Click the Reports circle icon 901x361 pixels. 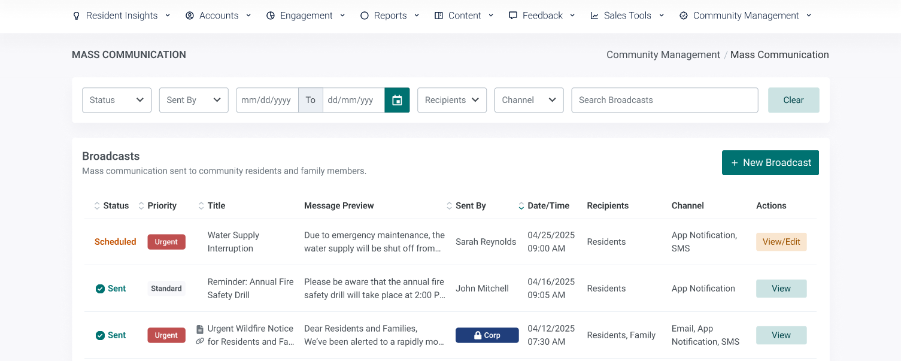pyautogui.click(x=364, y=16)
